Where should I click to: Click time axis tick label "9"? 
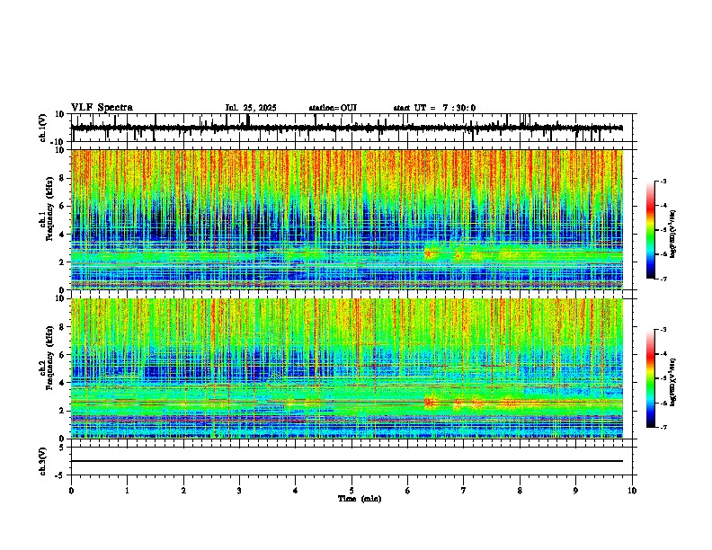pyautogui.click(x=575, y=491)
